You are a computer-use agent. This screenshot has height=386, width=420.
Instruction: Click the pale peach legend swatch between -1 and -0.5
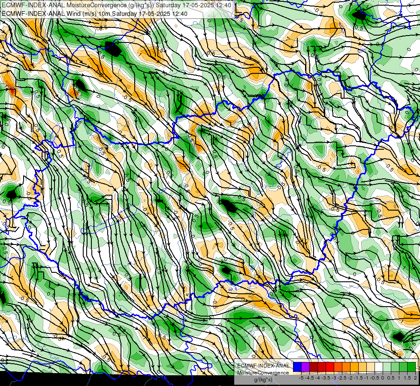tap(371, 367)
